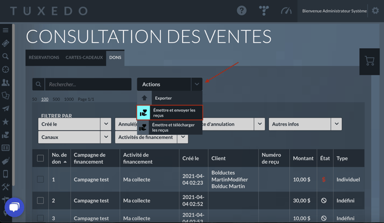The width and height of the screenshot is (384, 223).
Task: Click the crosshair target sidebar icon
Action: (x=6, y=69)
